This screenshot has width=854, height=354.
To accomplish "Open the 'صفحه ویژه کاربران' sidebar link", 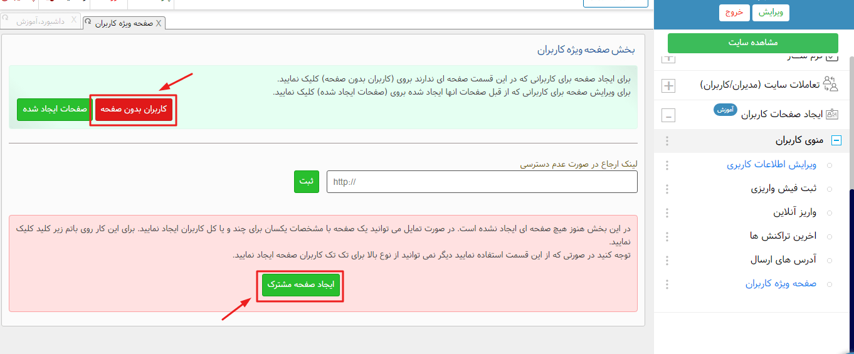I will pyautogui.click(x=781, y=284).
